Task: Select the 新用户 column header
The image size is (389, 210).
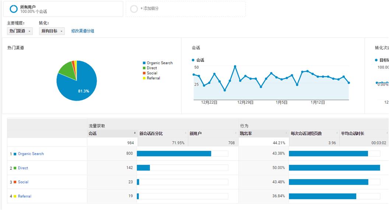Action: [x=196, y=134]
